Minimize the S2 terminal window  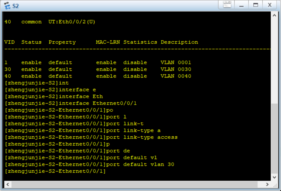click(x=241, y=5)
